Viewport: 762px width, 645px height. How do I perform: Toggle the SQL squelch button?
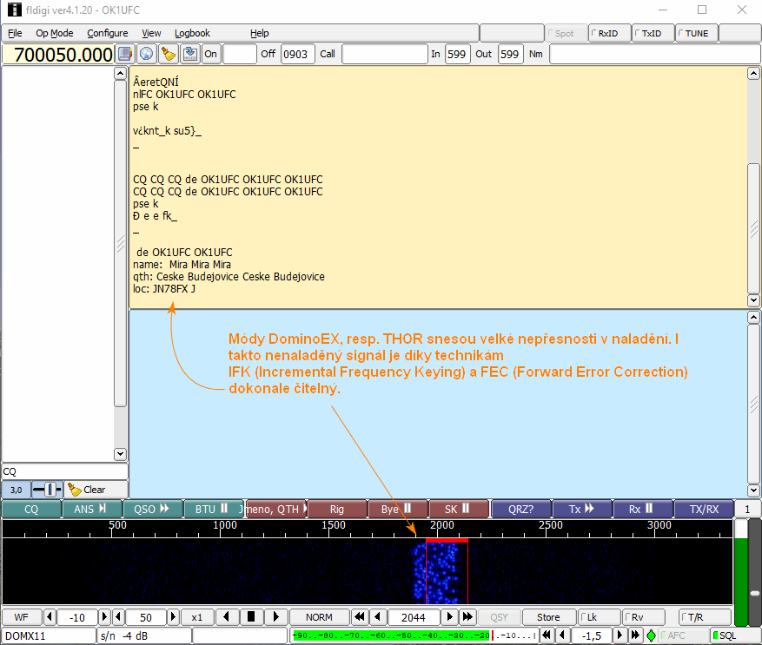tap(727, 635)
